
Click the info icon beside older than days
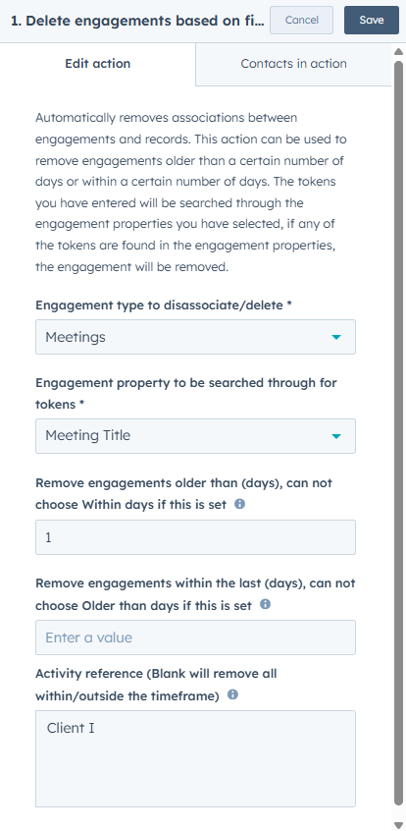[x=239, y=504]
